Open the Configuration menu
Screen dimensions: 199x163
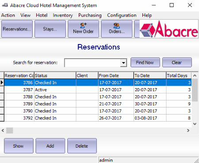pyautogui.click(x=122, y=15)
